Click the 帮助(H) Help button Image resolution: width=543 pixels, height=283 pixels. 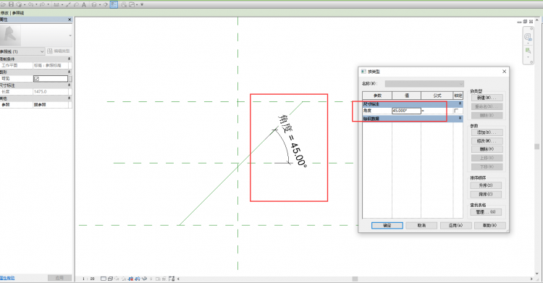click(490, 226)
